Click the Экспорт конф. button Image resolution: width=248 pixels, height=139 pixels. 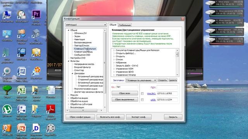click(x=139, y=117)
